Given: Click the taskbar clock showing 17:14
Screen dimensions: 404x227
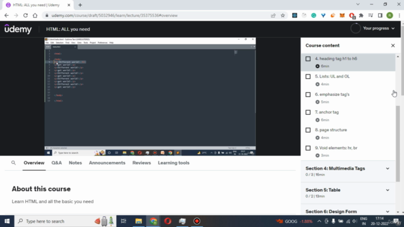Looking at the screenshot, I should click(379, 221).
